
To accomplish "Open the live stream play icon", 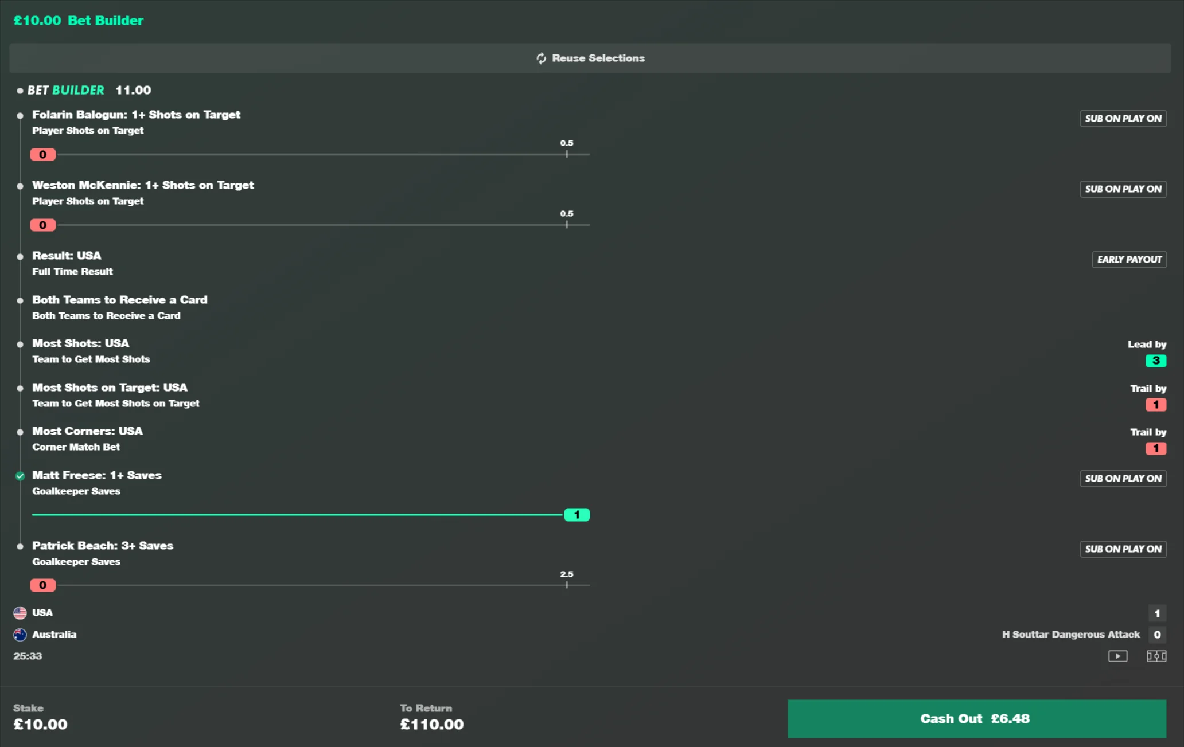I will 1117,656.
